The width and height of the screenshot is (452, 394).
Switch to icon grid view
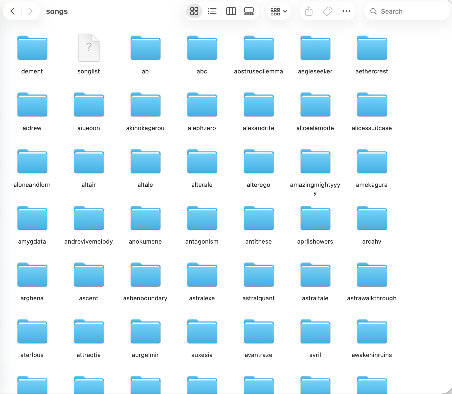click(x=194, y=11)
